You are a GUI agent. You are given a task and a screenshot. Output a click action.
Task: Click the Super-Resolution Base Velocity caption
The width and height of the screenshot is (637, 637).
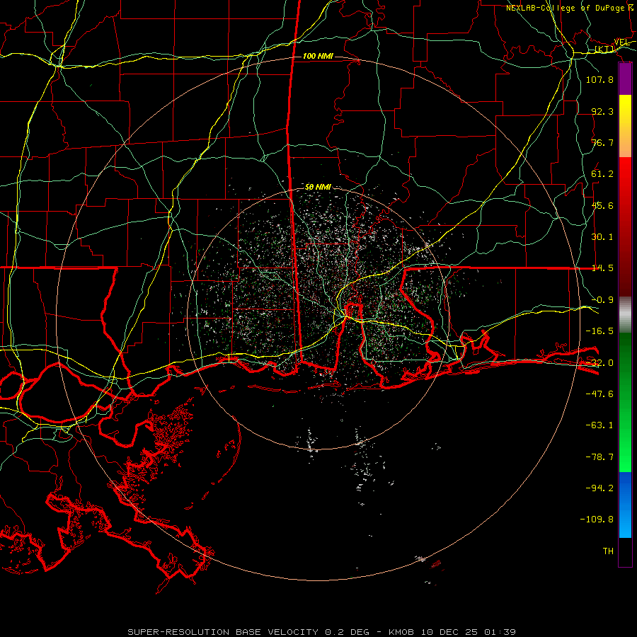pyautogui.click(x=322, y=632)
